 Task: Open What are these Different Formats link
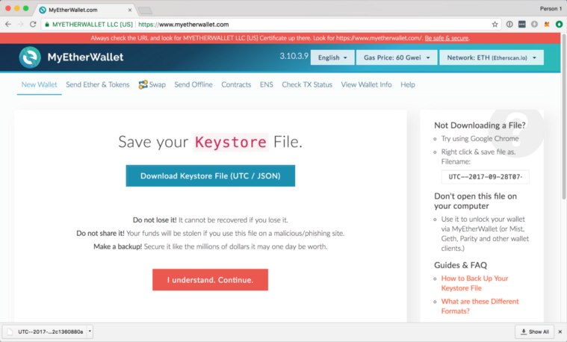tap(480, 306)
